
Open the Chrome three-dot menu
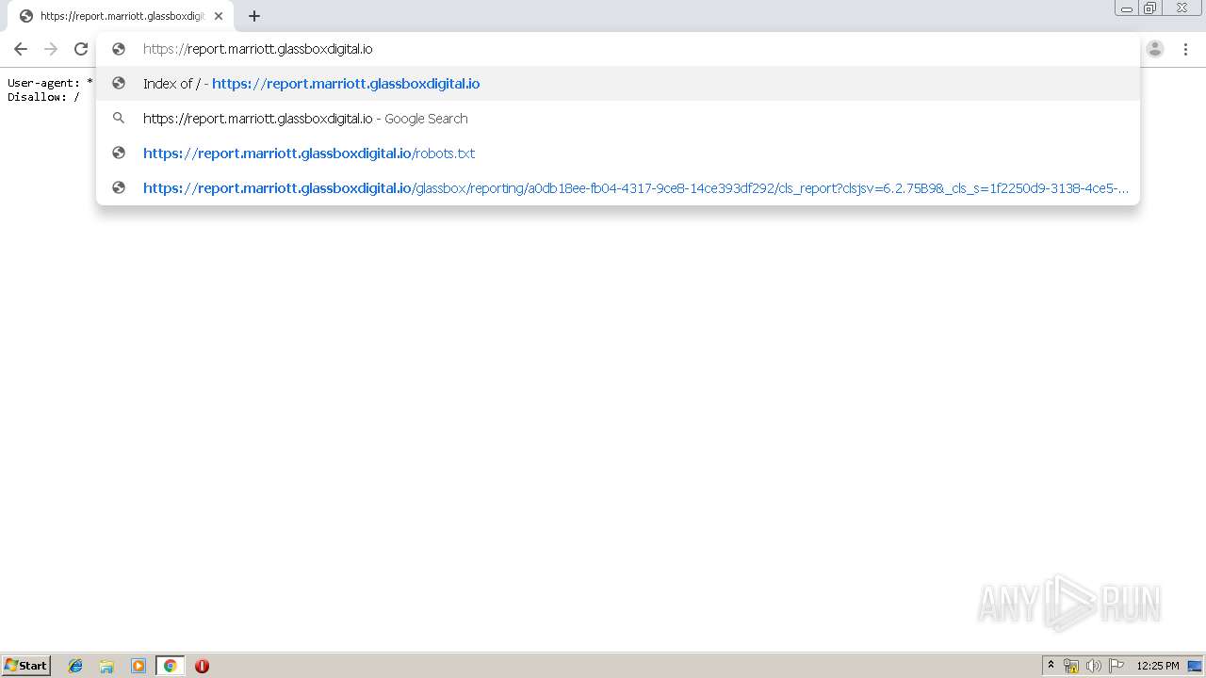(1185, 49)
